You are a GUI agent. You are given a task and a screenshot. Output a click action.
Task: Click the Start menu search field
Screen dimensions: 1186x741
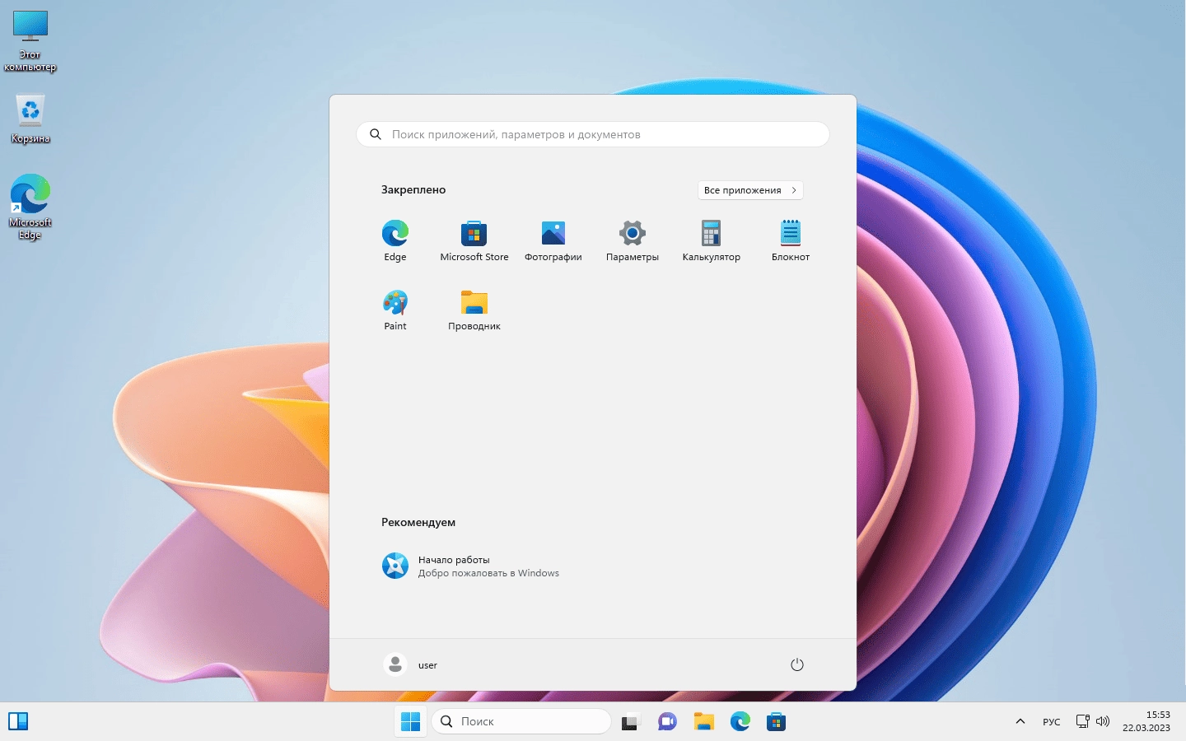click(593, 134)
